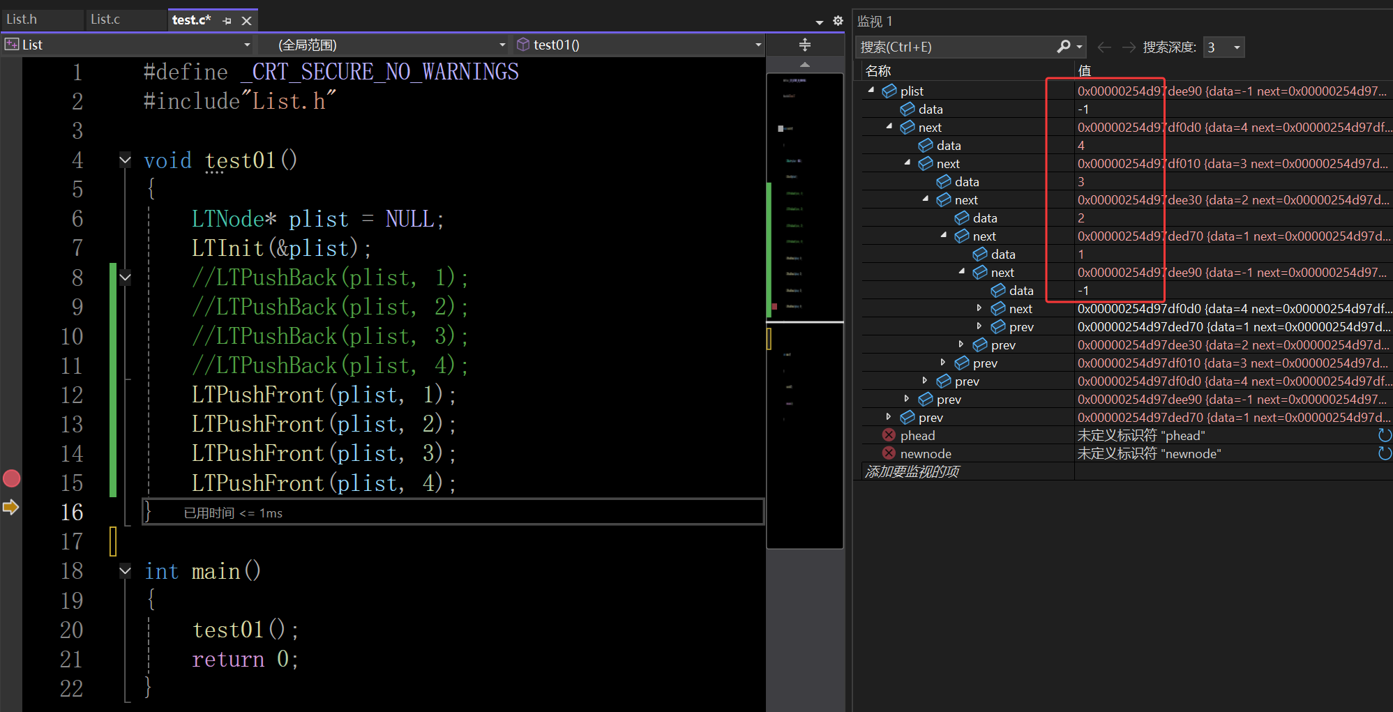Select the data row with value 1
1393x712 pixels.
[x=1127, y=254]
